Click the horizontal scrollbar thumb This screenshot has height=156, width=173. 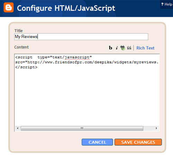pos(82,128)
